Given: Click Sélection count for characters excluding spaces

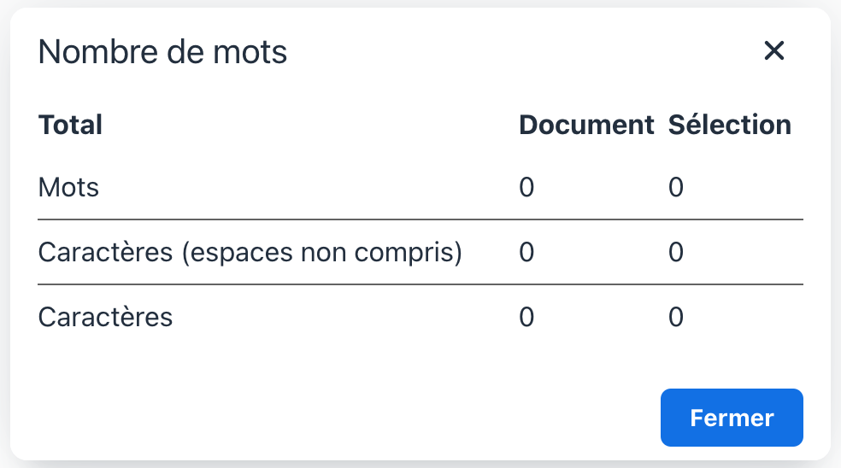Looking at the screenshot, I should 676,252.
